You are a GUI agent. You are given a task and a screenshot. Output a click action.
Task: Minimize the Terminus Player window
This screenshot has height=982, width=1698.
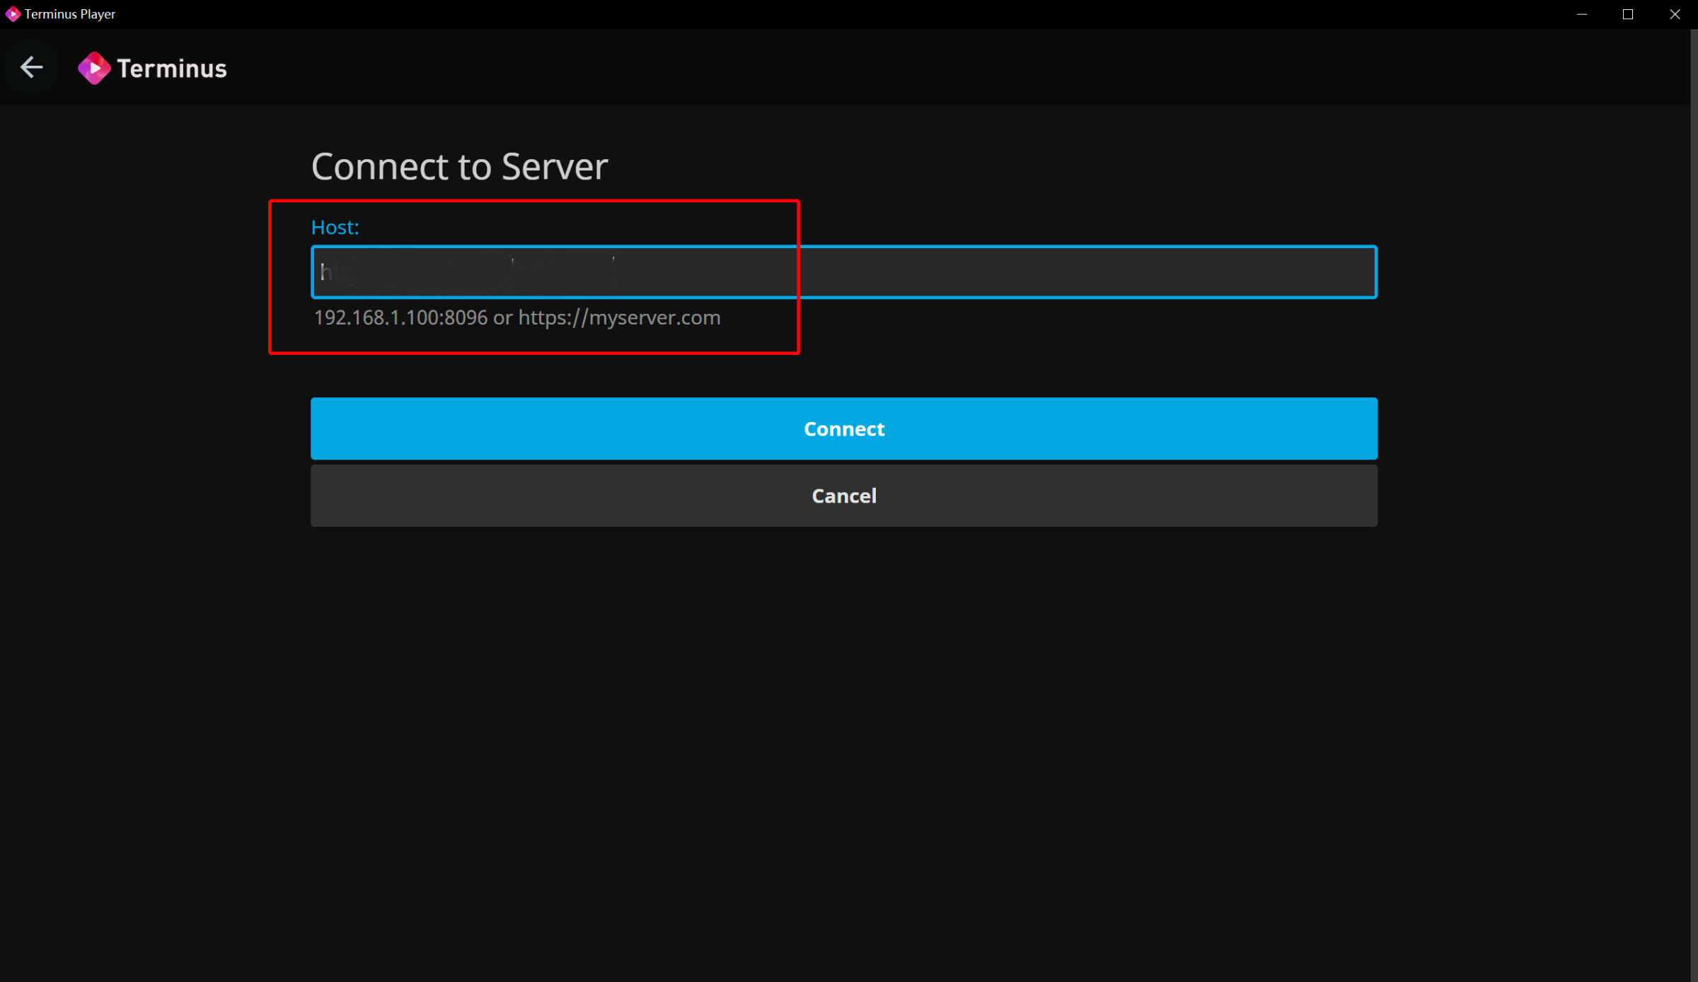[x=1582, y=14]
